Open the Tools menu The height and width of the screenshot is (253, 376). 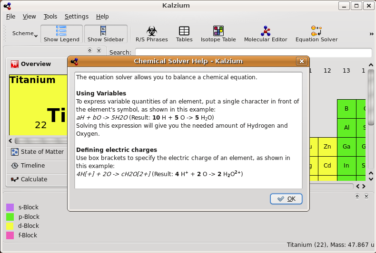(50, 17)
